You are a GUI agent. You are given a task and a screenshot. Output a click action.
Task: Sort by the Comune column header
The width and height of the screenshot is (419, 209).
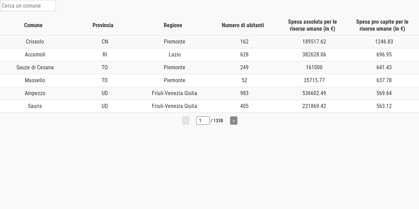pyautogui.click(x=33, y=25)
